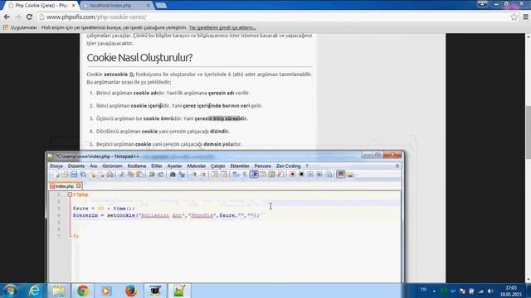The height and width of the screenshot is (298, 531).
Task: Play back recorded macro icon
Action: pos(310,175)
